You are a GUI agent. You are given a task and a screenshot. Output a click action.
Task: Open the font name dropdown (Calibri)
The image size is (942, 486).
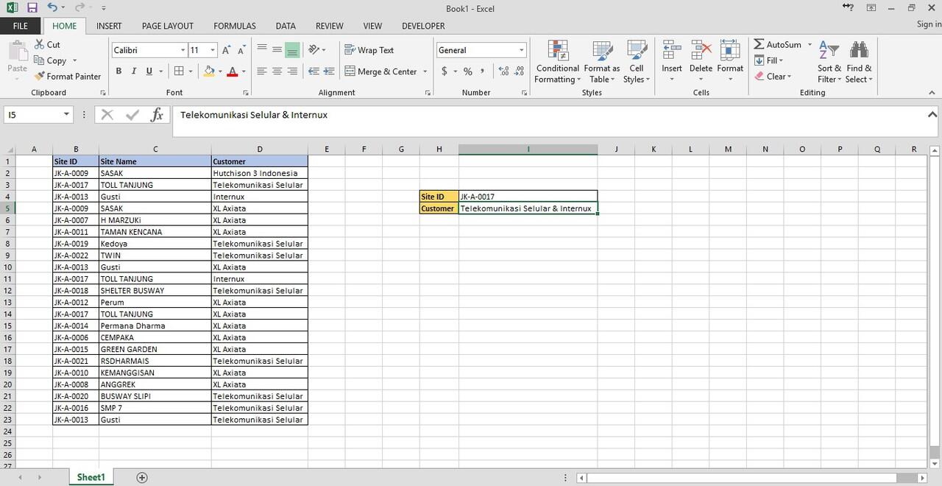(x=183, y=50)
